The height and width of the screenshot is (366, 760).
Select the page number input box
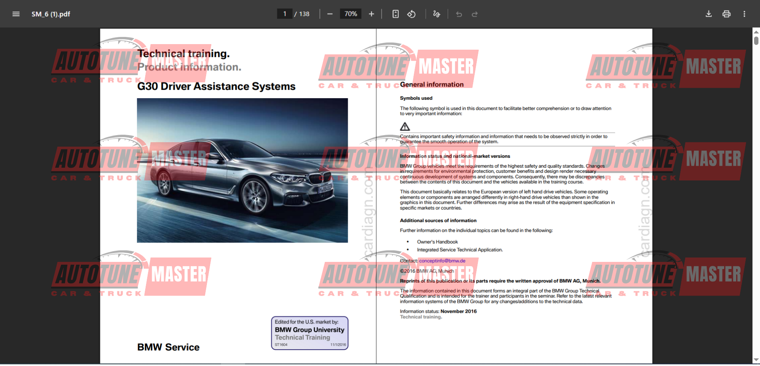coord(285,14)
